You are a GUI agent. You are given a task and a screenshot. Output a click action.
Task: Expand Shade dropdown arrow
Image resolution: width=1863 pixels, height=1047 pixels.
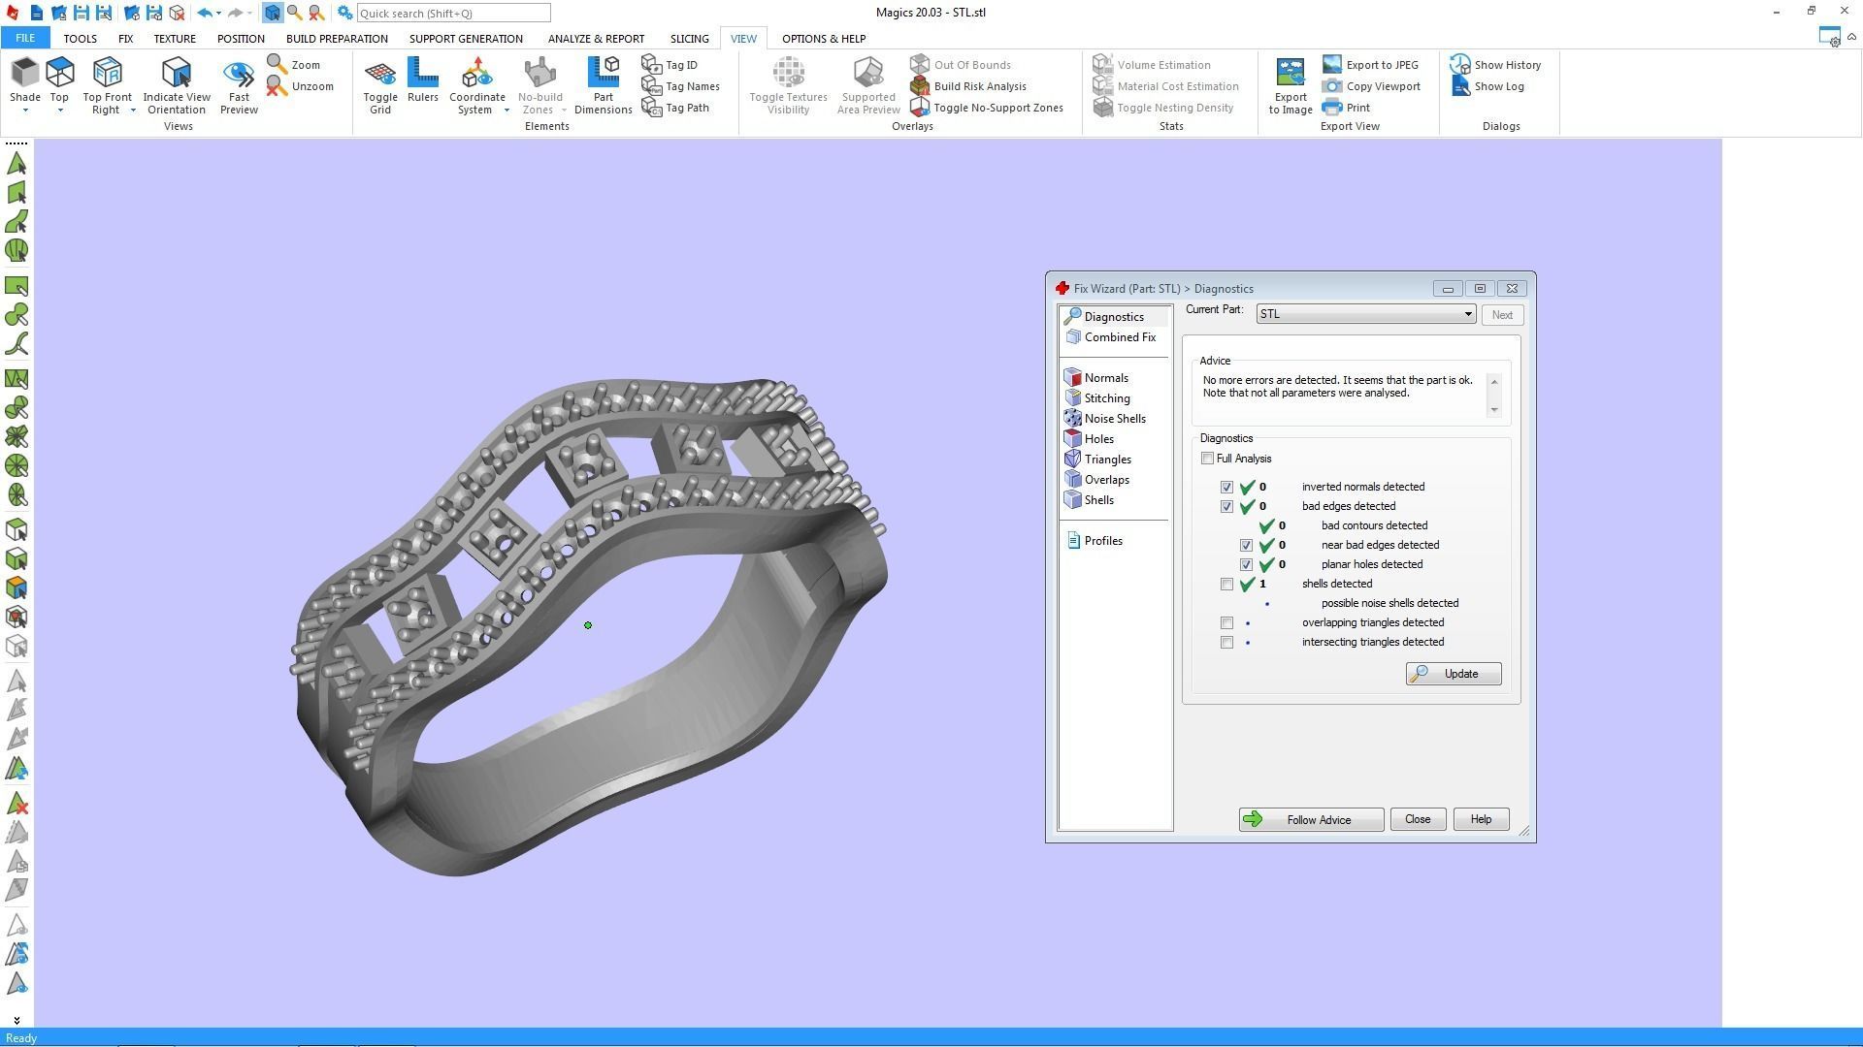(25, 111)
